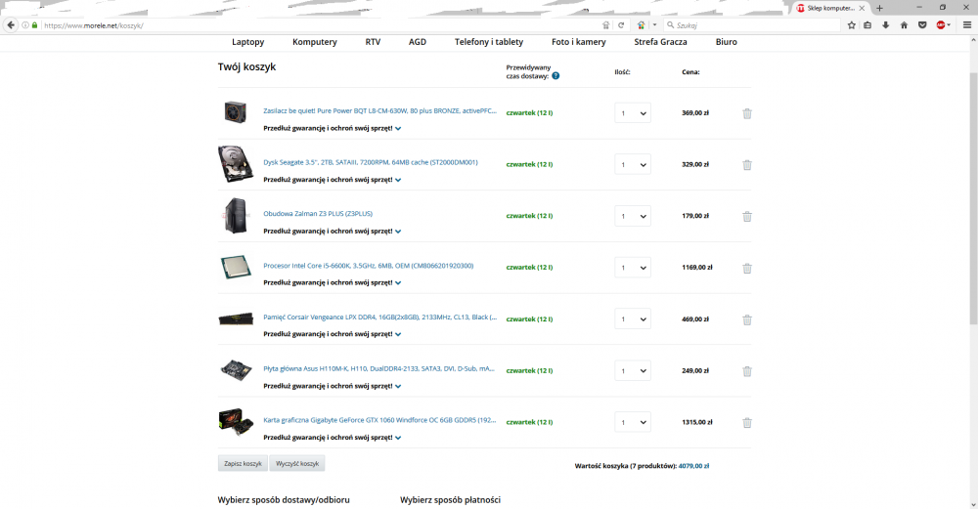This screenshot has height=509, width=978.
Task: Open the Biuro category
Action: [726, 42]
